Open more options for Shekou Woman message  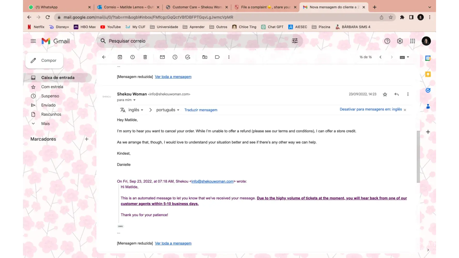click(x=408, y=94)
